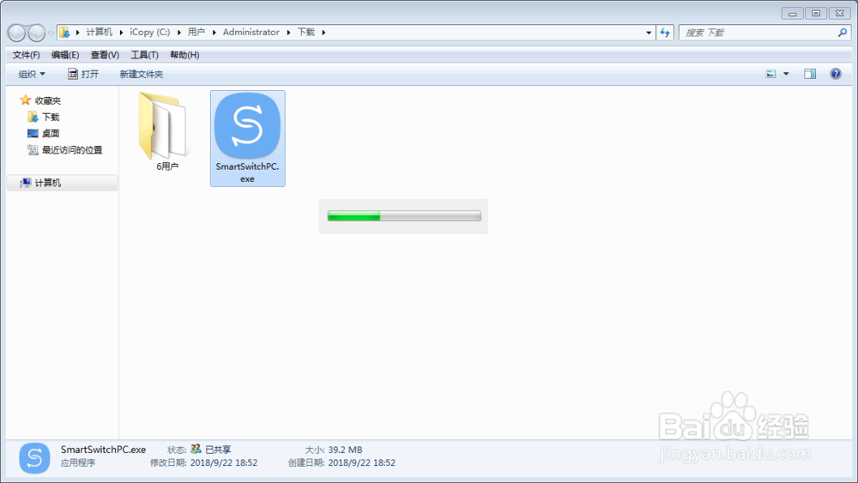Screen dimensions: 858x483
Task: Click the blue help icon
Action: (x=836, y=74)
